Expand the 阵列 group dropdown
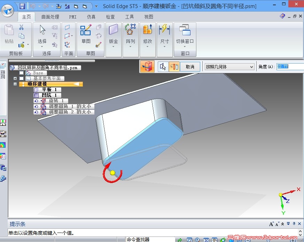This screenshot has width=304, height=242. click(130, 47)
